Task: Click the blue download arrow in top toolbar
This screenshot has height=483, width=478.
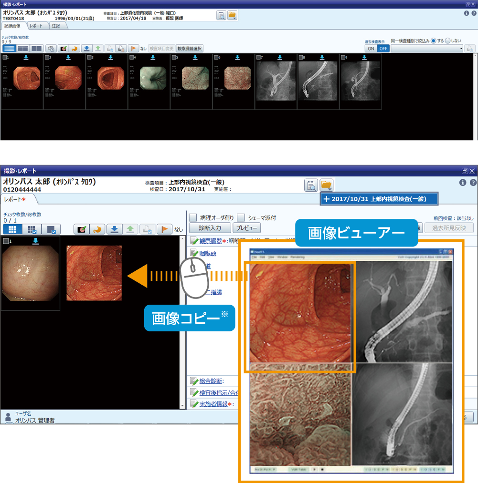Action: 86,48
